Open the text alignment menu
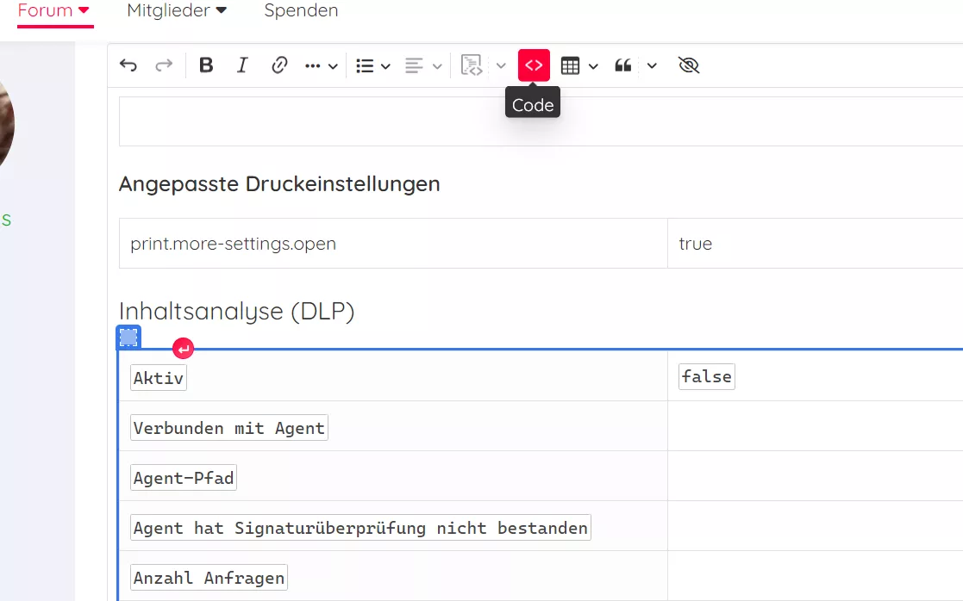963x601 pixels. pos(423,65)
